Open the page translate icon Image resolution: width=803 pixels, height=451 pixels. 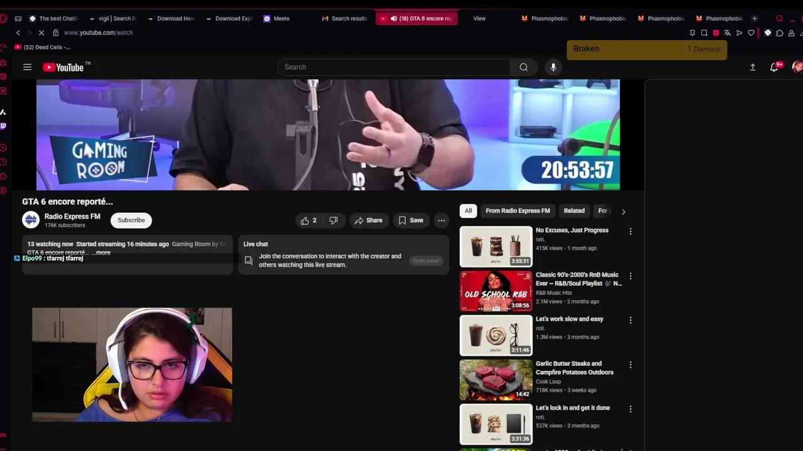(x=727, y=33)
